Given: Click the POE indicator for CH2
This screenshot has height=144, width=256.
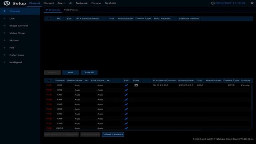Looking at the screenshot, I should [49, 90].
